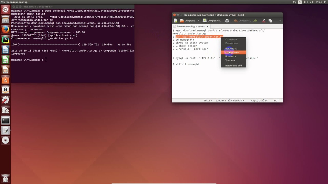Choose Вставить in the context menu
Image resolution: width=328 pixels, height=184 pixels.
click(x=233, y=56)
